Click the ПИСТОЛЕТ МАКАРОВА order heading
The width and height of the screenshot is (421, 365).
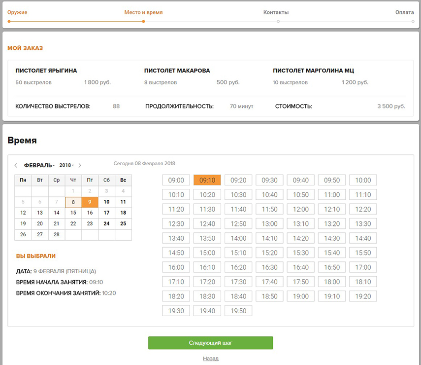pos(177,71)
